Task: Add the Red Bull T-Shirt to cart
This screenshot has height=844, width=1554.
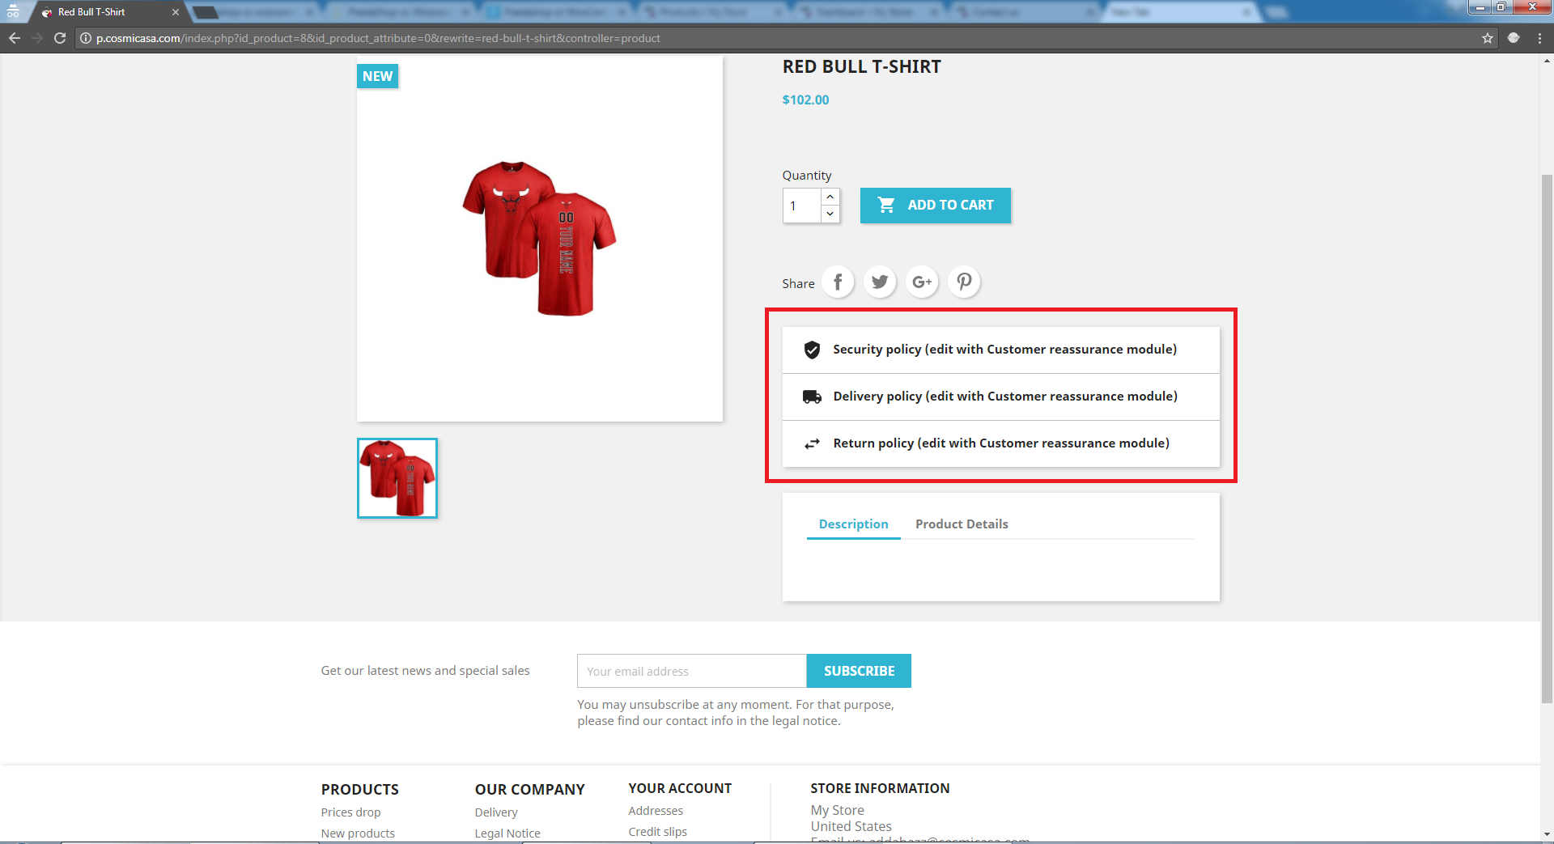Action: (936, 206)
